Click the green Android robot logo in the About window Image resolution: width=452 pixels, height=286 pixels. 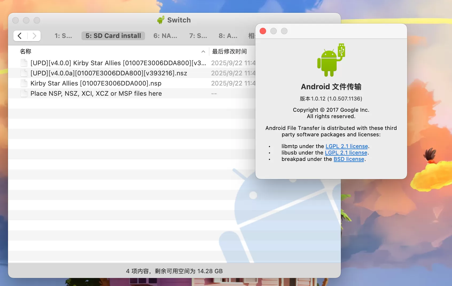coord(331,59)
